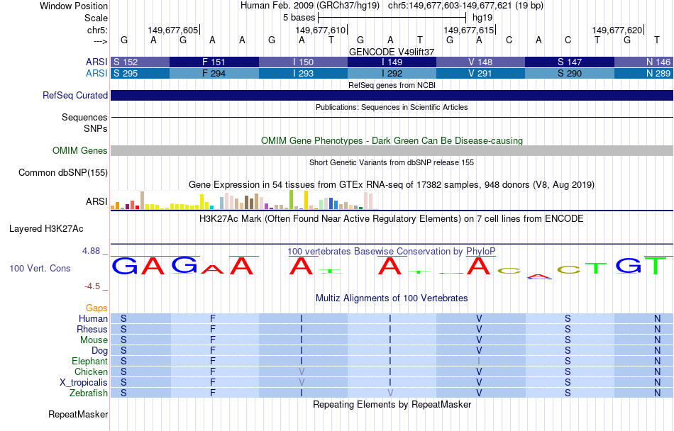Open 100 vertebrates Basewise Conservation PhyloP title
The image size is (674, 431).
[392, 252]
